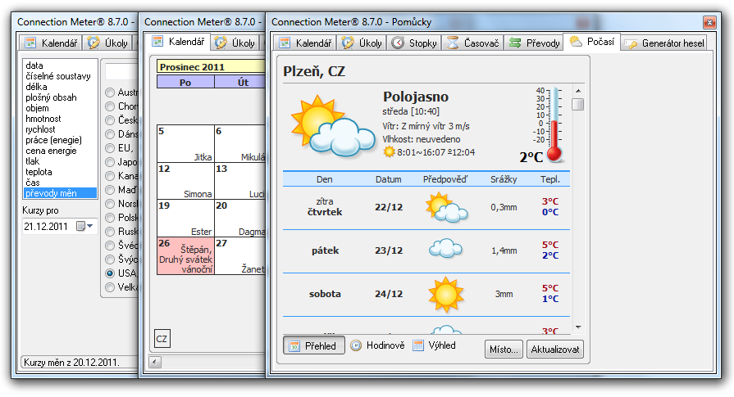Open the Generátor hesel tab

click(x=664, y=43)
